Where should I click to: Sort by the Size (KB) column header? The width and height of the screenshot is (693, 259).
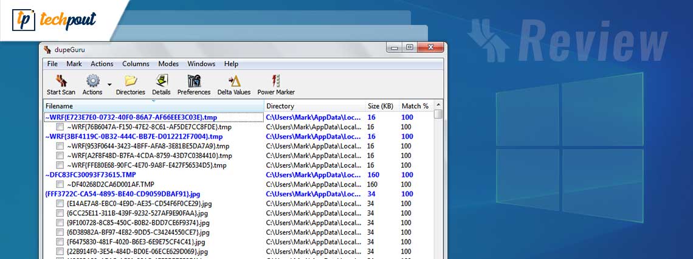click(381, 106)
